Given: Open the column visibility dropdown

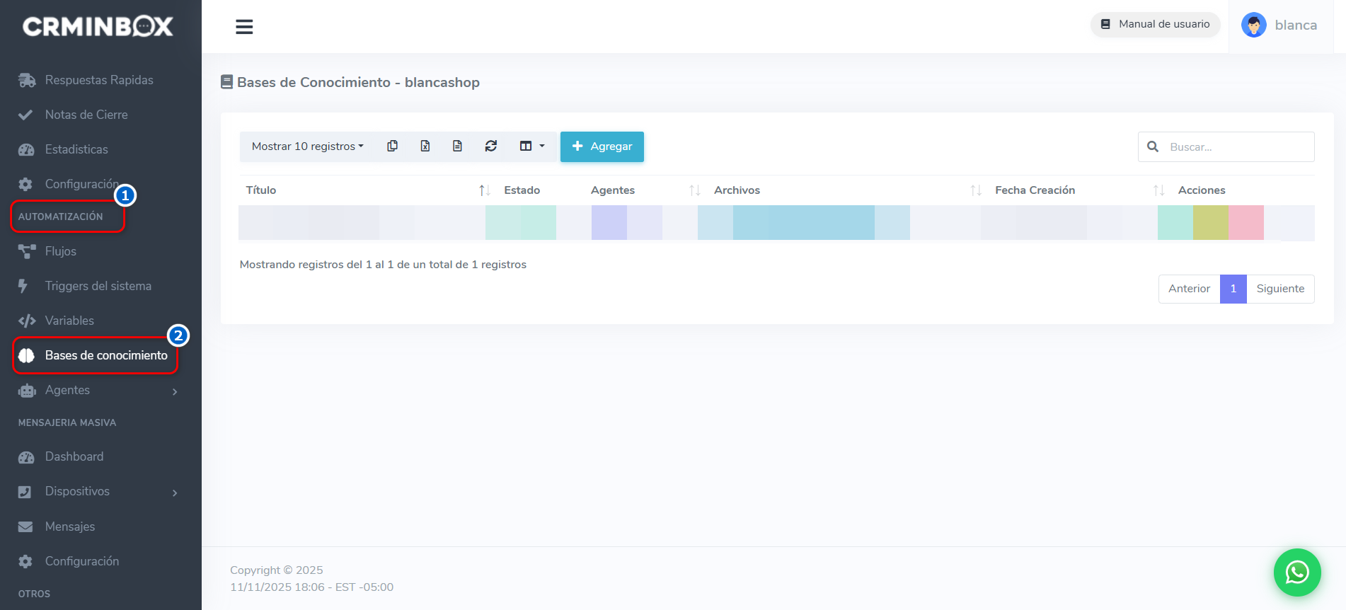Looking at the screenshot, I should [x=531, y=146].
